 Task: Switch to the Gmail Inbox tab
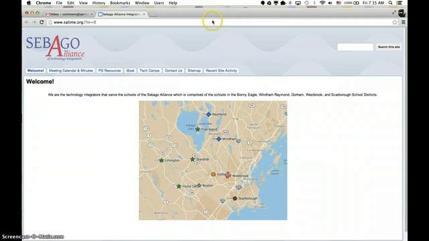click(x=69, y=14)
